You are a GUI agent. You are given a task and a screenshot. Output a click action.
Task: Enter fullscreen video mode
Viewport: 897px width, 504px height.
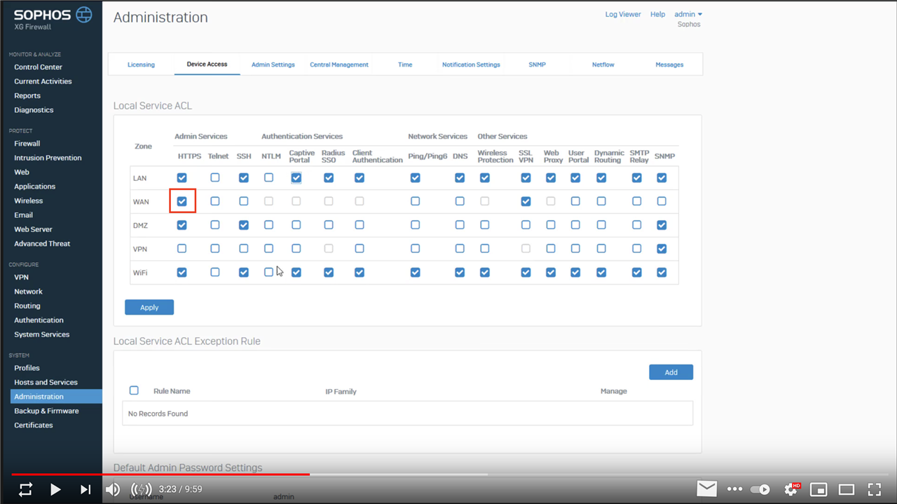point(874,489)
